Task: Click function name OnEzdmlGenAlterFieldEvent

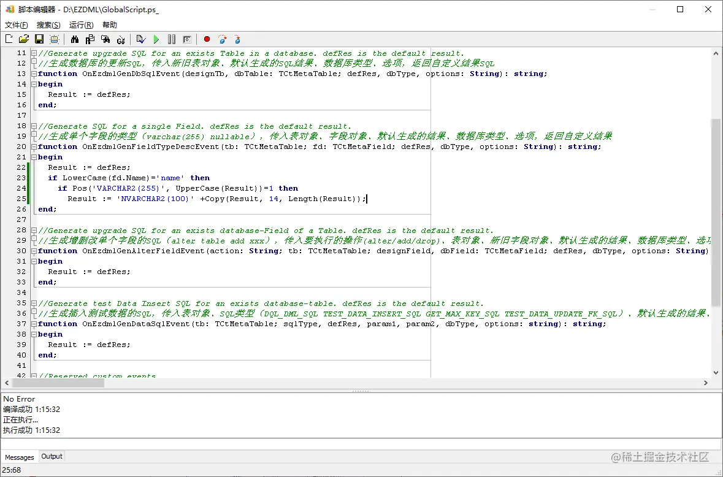Action: (143, 251)
